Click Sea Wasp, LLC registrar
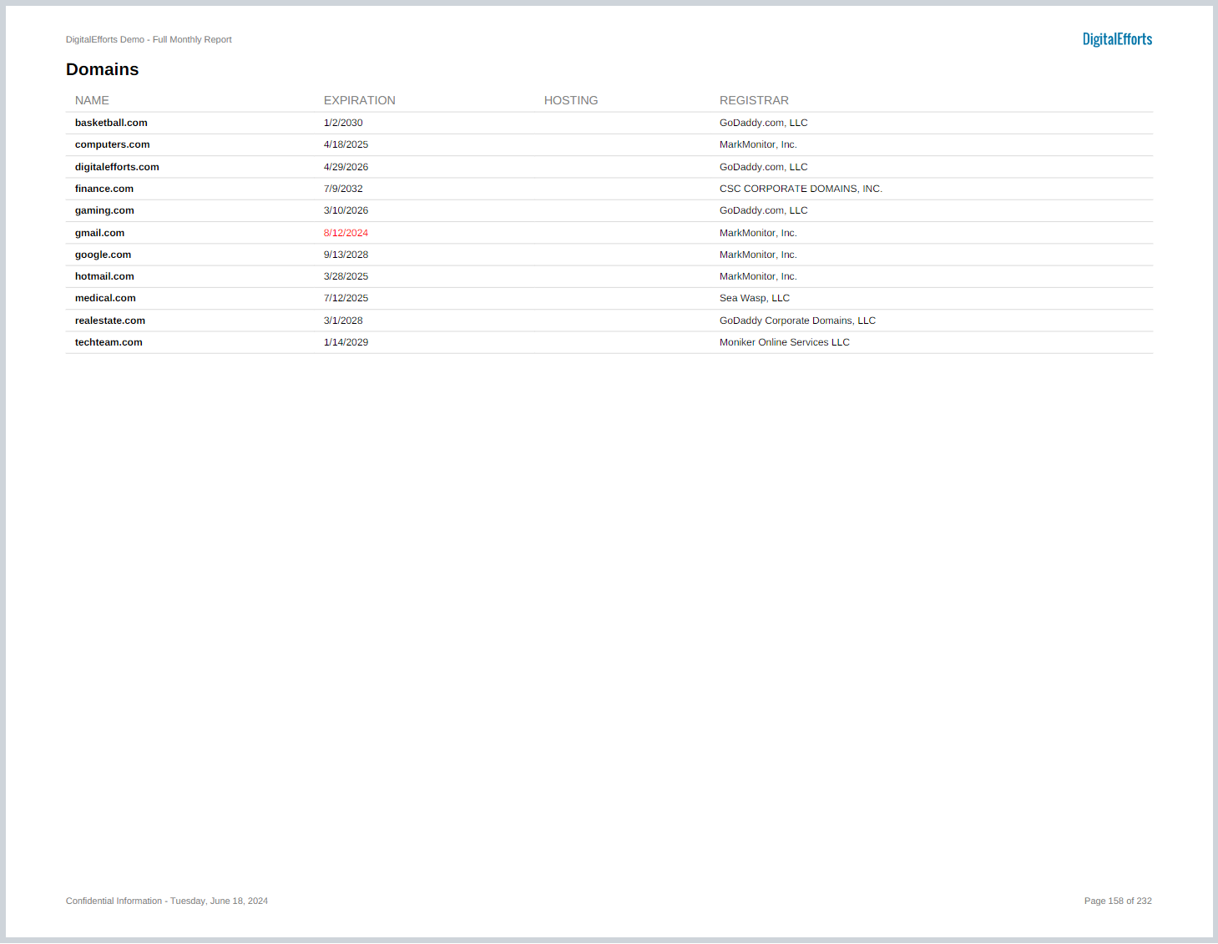Viewport: 1218px width, 944px height. 755,298
